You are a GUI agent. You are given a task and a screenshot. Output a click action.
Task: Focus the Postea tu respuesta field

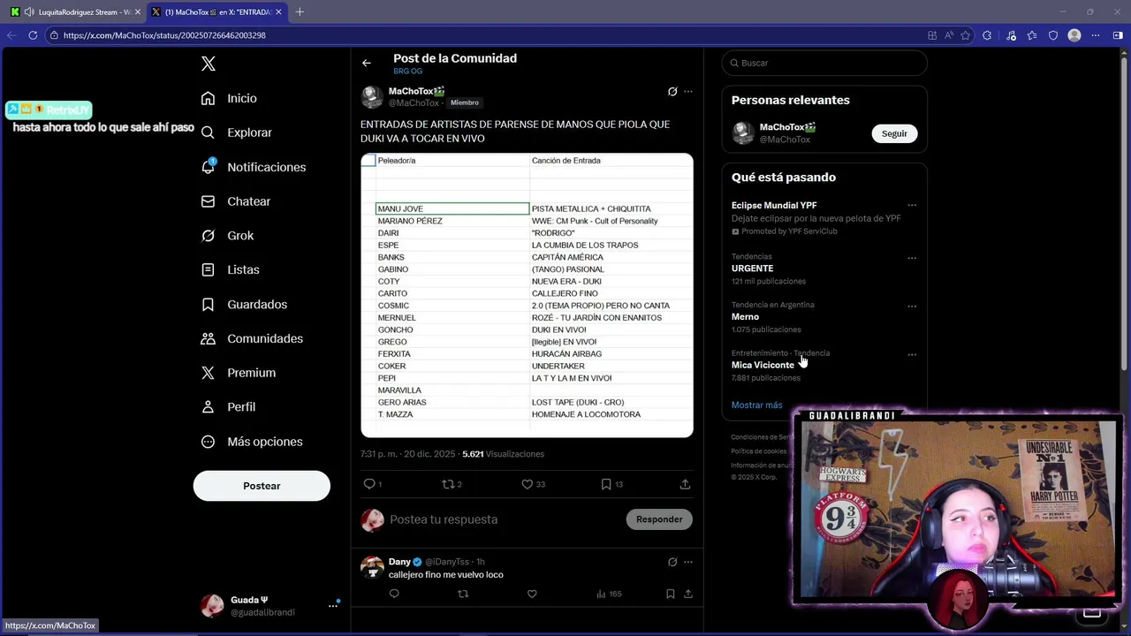click(504, 519)
